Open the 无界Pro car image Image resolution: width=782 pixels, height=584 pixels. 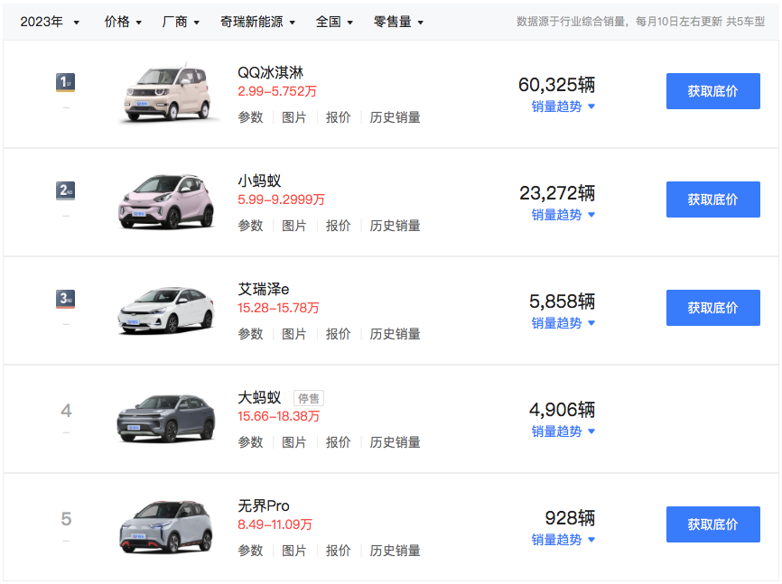pos(167,526)
